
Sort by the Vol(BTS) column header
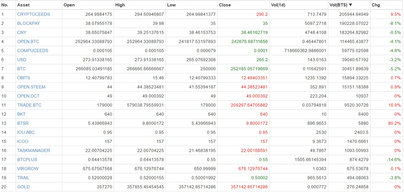click(x=341, y=5)
